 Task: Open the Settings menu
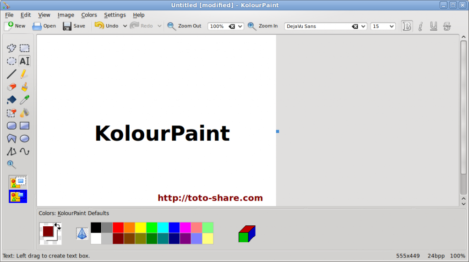[115, 15]
